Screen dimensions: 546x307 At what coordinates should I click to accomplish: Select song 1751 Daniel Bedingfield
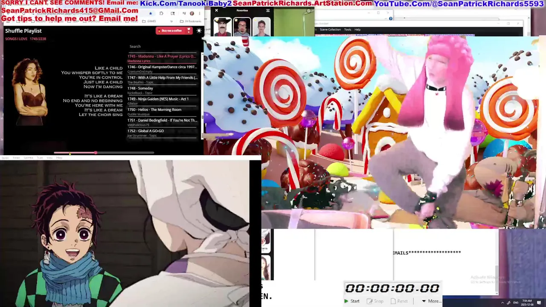click(162, 122)
